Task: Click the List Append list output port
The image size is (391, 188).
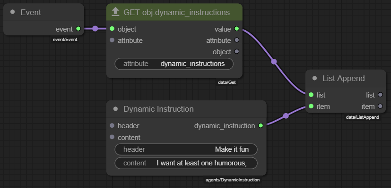Action: tap(380, 95)
